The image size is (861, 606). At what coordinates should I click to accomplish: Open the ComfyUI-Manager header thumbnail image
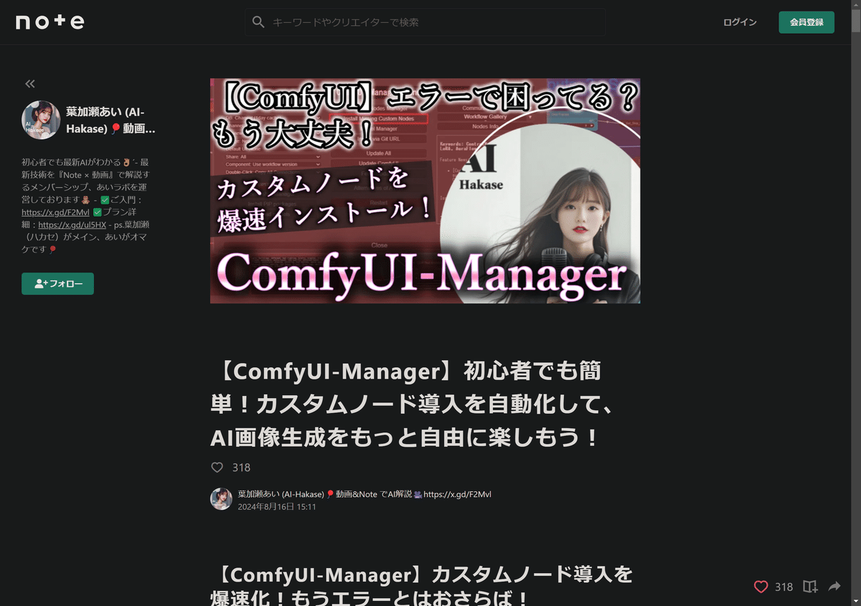point(425,191)
